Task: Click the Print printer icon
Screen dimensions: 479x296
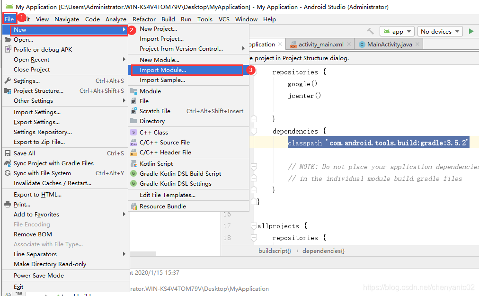Action: 8,204
